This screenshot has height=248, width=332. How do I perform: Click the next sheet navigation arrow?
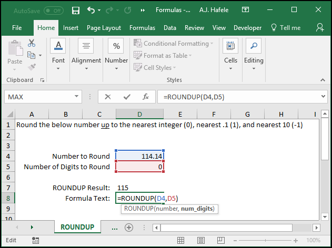tap(32, 228)
